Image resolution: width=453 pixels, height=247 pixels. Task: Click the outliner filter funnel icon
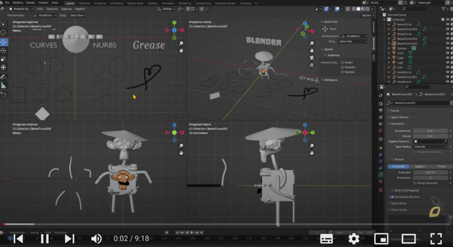pos(443,9)
